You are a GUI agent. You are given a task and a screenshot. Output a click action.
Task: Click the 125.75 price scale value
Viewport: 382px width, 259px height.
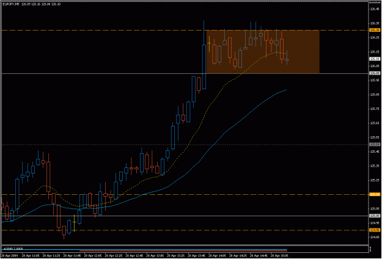(375, 109)
